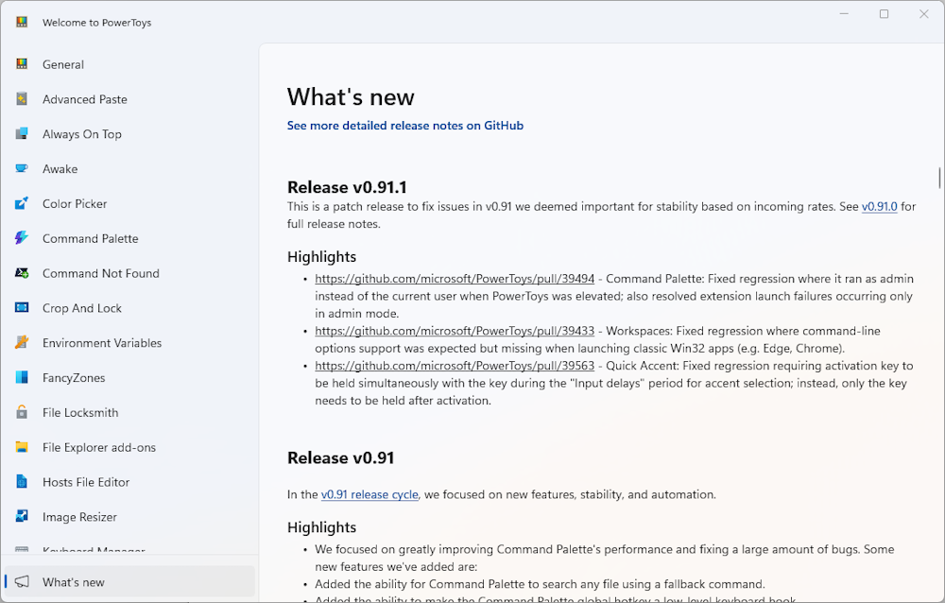945x603 pixels.
Task: Open the What's new page
Action: click(x=129, y=582)
